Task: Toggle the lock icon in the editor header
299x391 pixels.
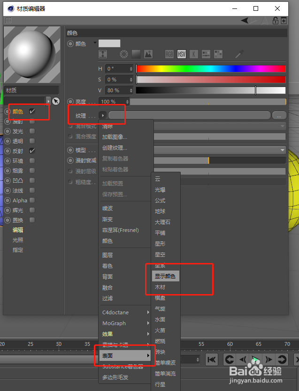Action: 276,20
